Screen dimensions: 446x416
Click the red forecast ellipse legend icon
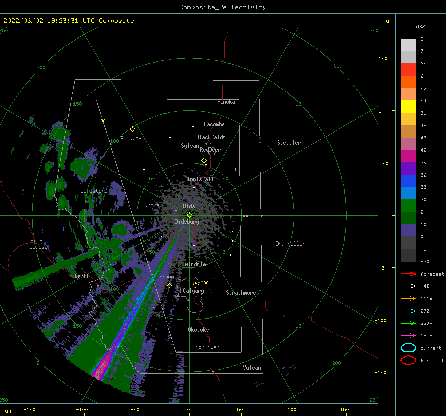pos(408,360)
